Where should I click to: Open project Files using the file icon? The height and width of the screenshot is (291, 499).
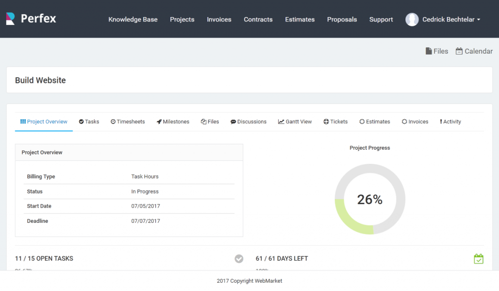pos(429,51)
